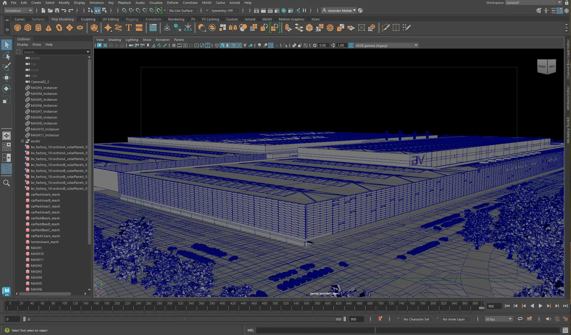
Task: Click the Snap to Grid icon
Action: click(x=125, y=11)
